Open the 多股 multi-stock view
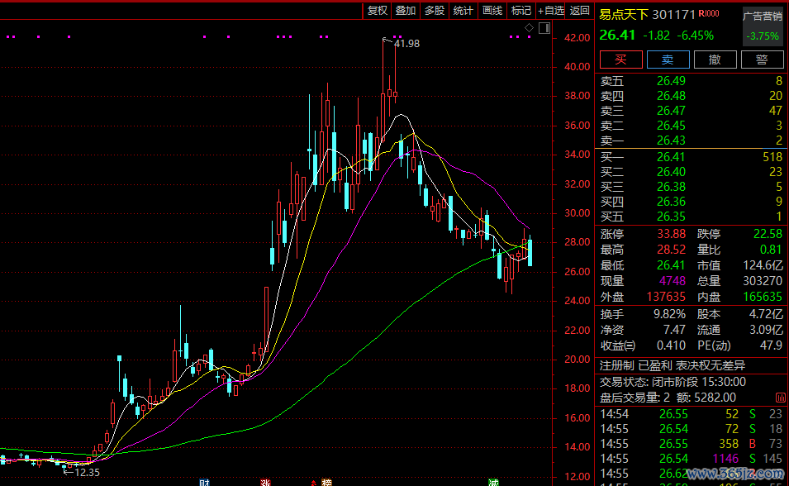 point(435,11)
